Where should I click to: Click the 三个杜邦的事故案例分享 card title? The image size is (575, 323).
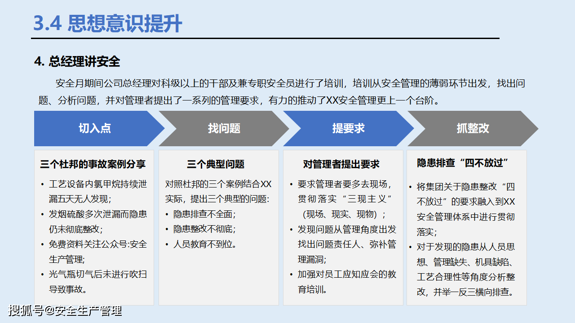(93, 164)
